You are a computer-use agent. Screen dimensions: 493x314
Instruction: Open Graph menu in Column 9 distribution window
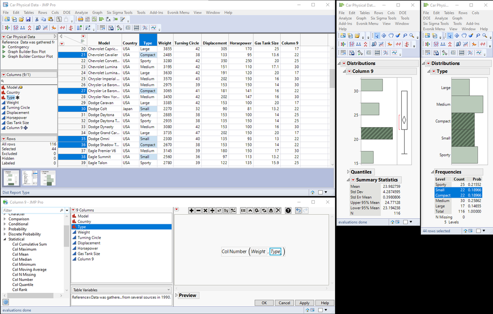[361, 18]
